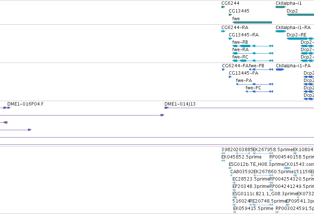Open the fwe-RC transcript label
Image resolution: width=314 pixels, height=214 pixels.
coord(240,57)
